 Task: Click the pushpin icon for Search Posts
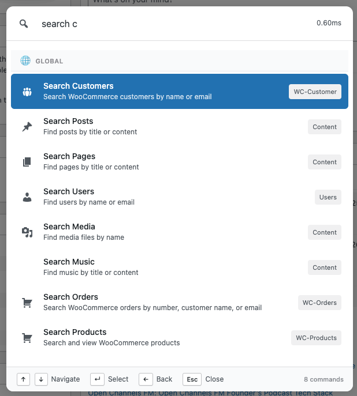coord(27,127)
